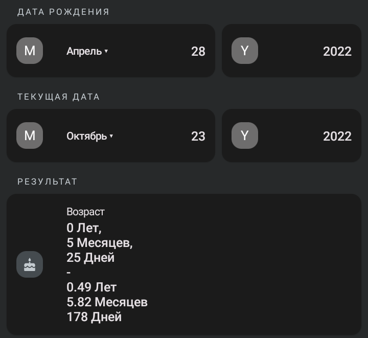Select the birth day field showing 28
Image resolution: width=368 pixels, height=338 pixels.
click(x=198, y=52)
